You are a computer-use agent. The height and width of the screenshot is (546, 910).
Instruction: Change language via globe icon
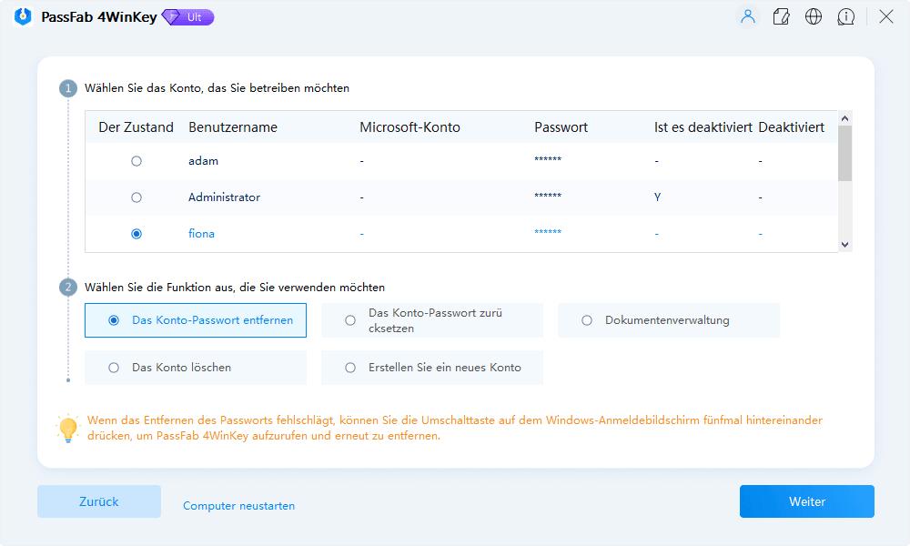pos(814,16)
